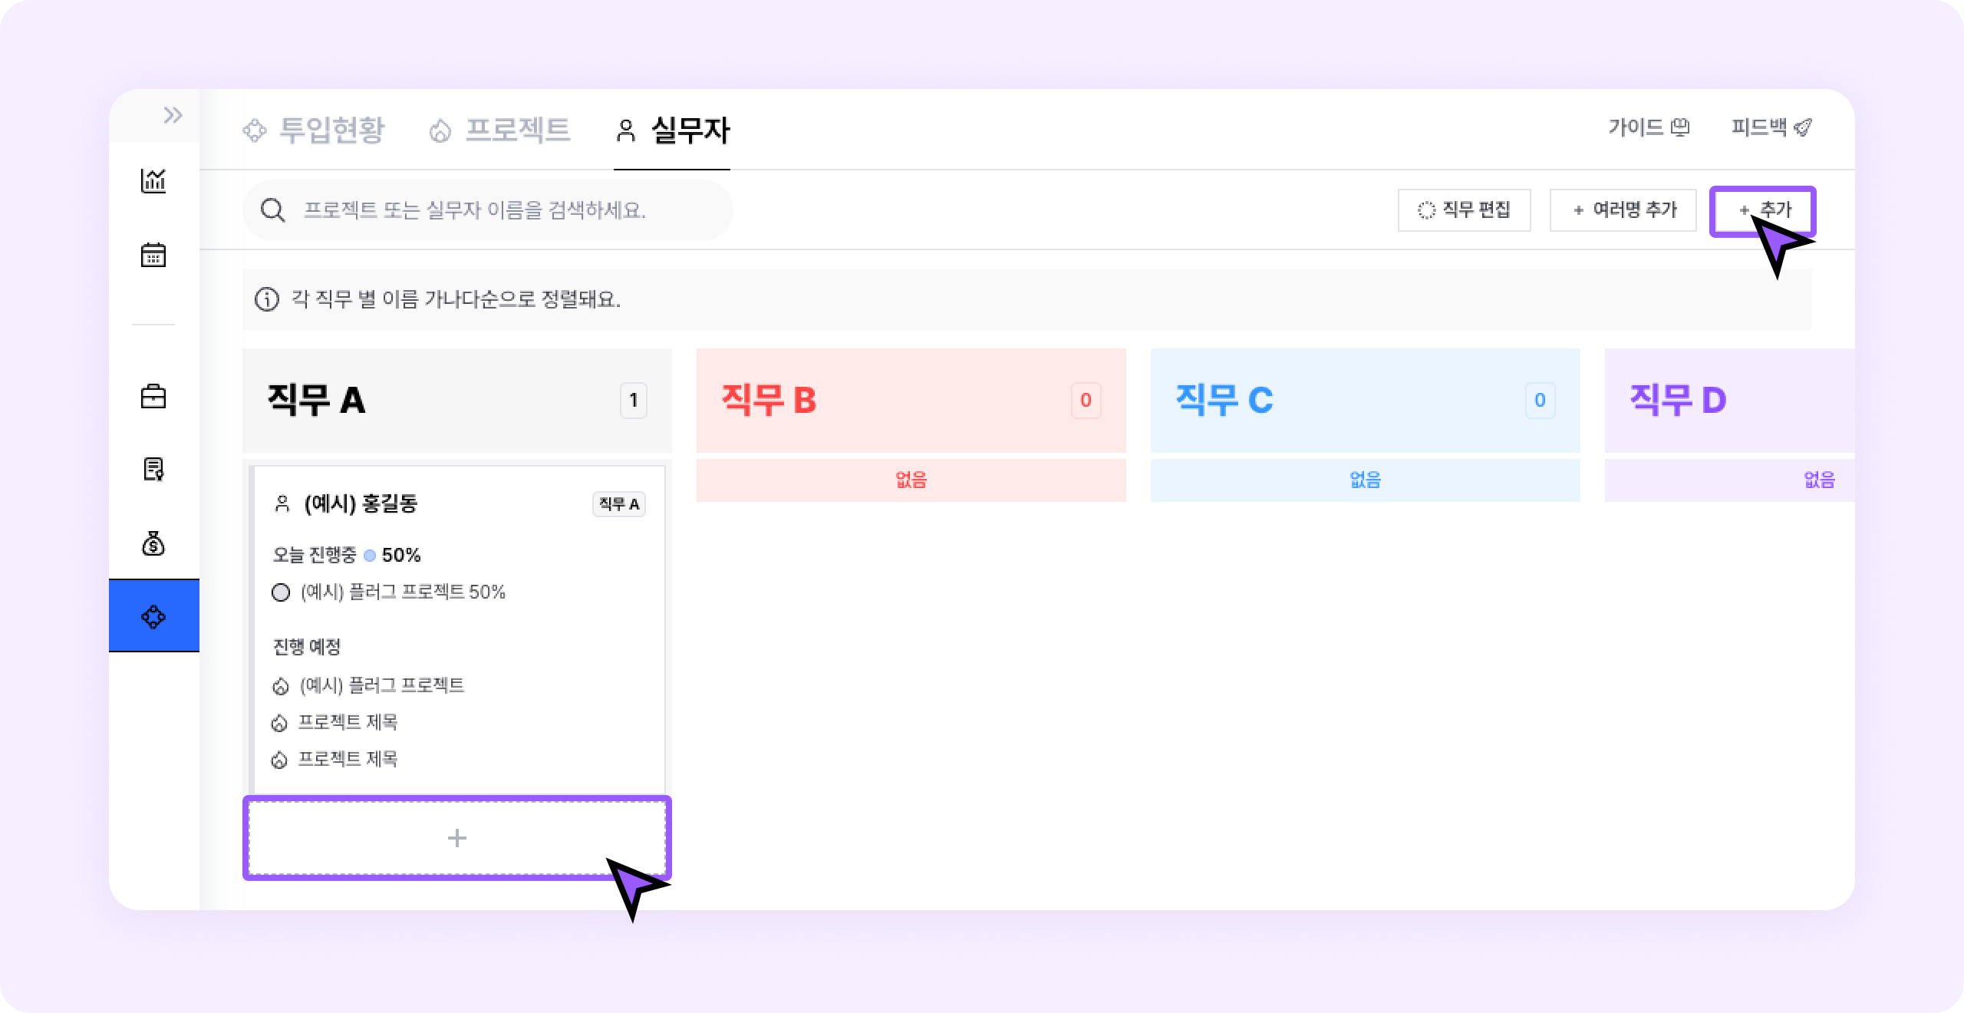
Task: Switch to the 투입현황 tab
Action: pyautogui.click(x=314, y=130)
